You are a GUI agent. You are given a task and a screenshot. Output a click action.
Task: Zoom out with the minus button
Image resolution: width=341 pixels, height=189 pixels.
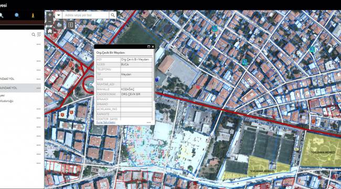(x=50, y=22)
